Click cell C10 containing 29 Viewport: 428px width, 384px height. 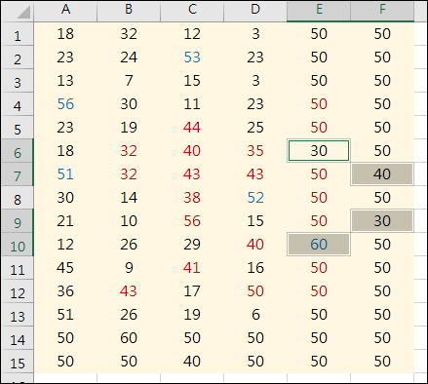click(192, 245)
